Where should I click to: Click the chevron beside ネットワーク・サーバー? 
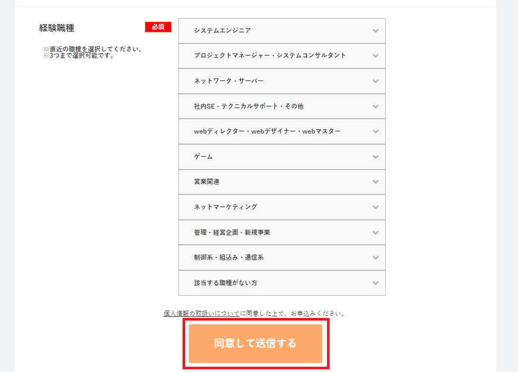[x=376, y=81]
